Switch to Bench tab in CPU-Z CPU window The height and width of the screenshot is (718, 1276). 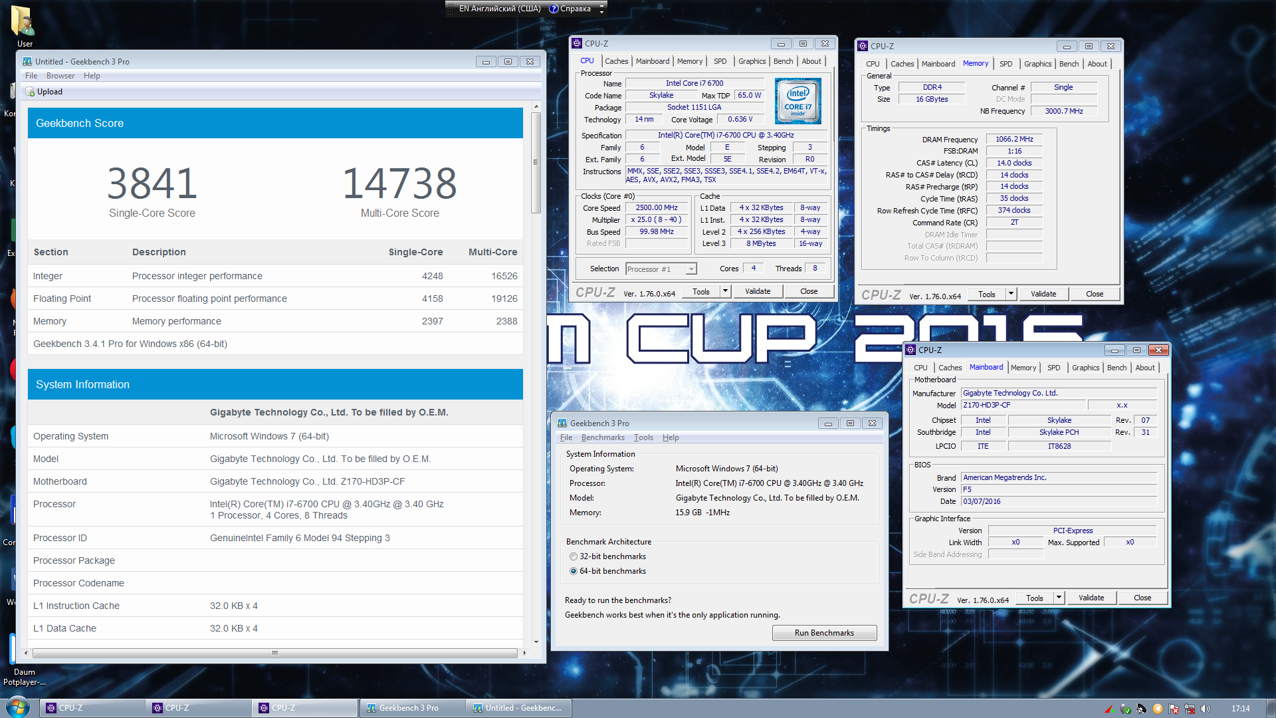[783, 61]
